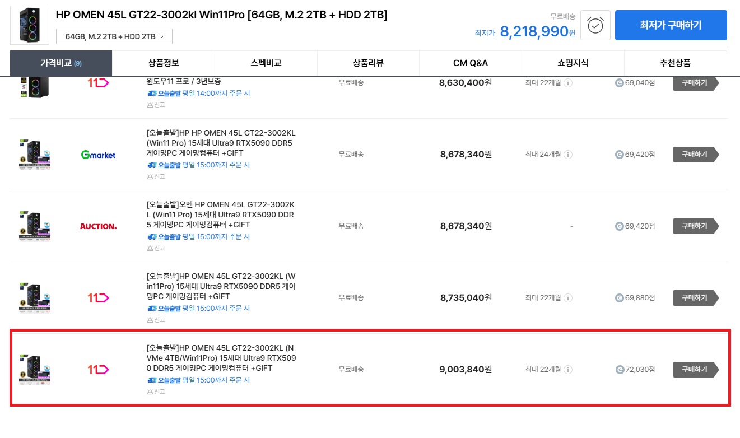Image resolution: width=740 pixels, height=438 pixels.
Task: Click the installment info icon in the 8,630,400원 row
Action: point(567,83)
